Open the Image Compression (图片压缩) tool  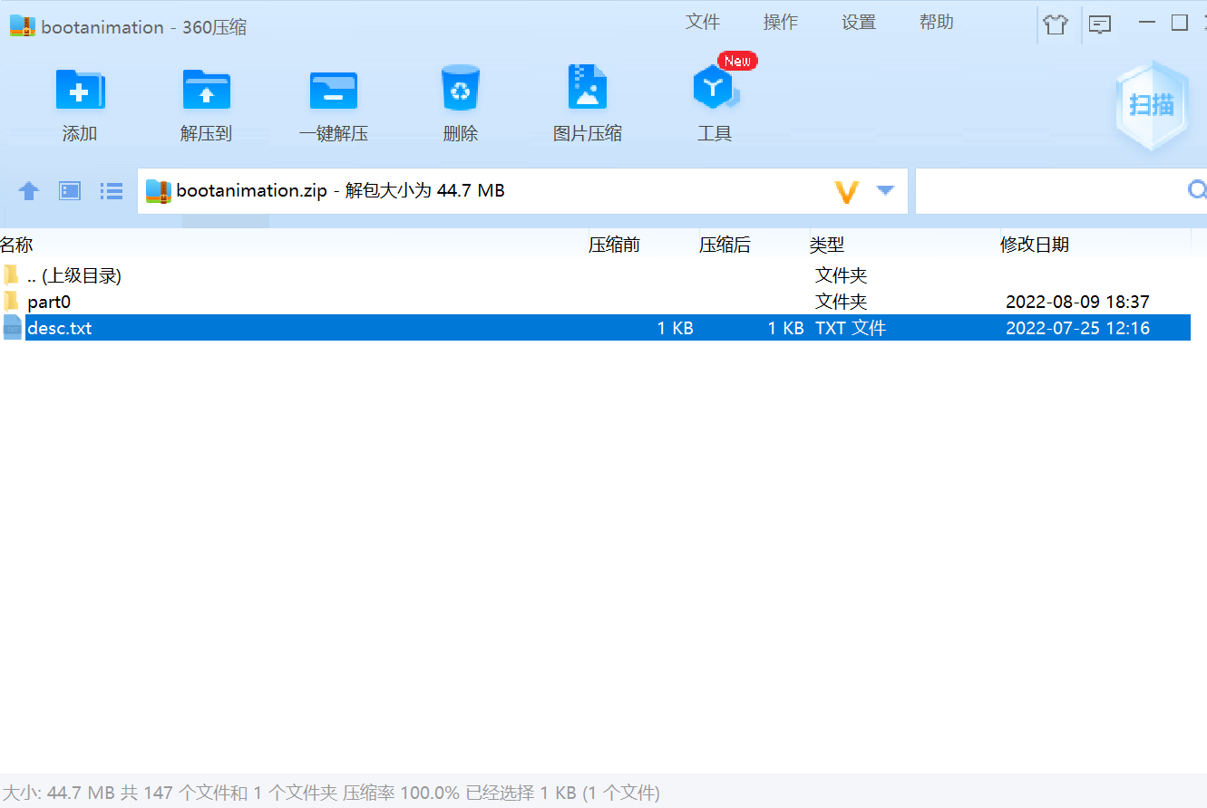pos(587,88)
